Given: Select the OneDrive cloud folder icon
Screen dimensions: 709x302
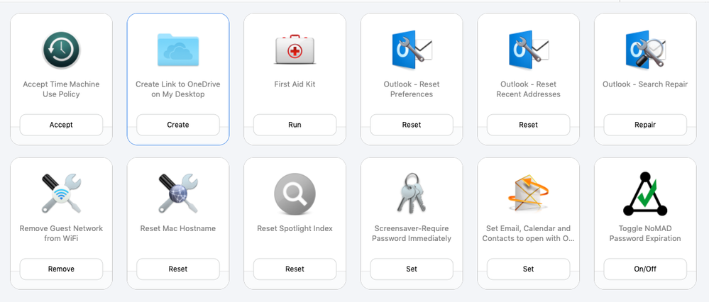Looking at the screenshot, I should pyautogui.click(x=177, y=50).
